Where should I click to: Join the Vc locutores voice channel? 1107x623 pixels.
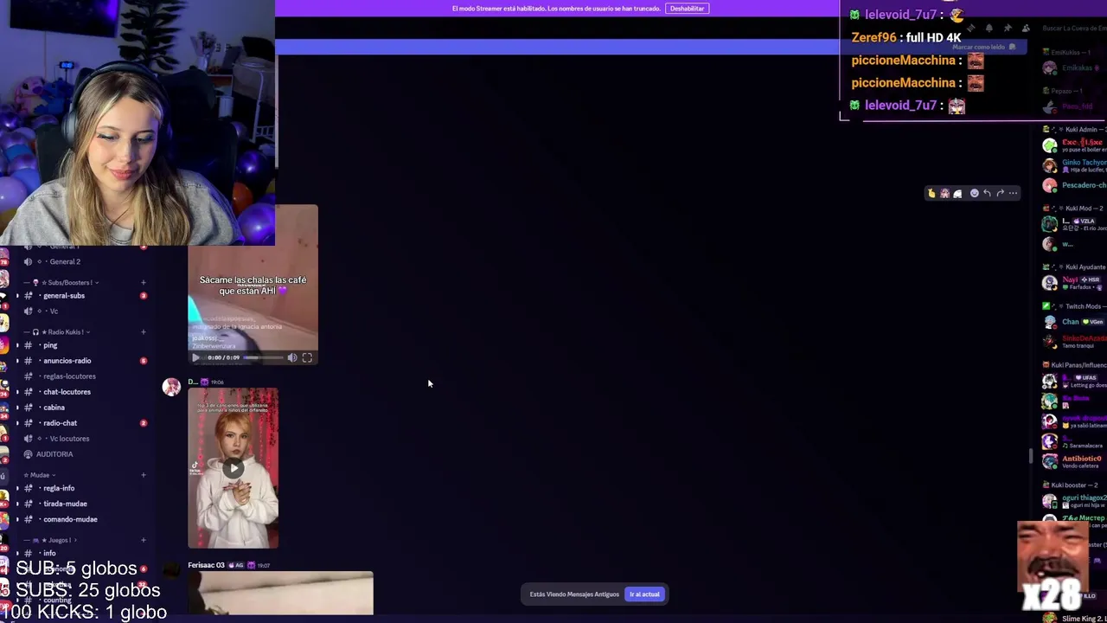69,439
